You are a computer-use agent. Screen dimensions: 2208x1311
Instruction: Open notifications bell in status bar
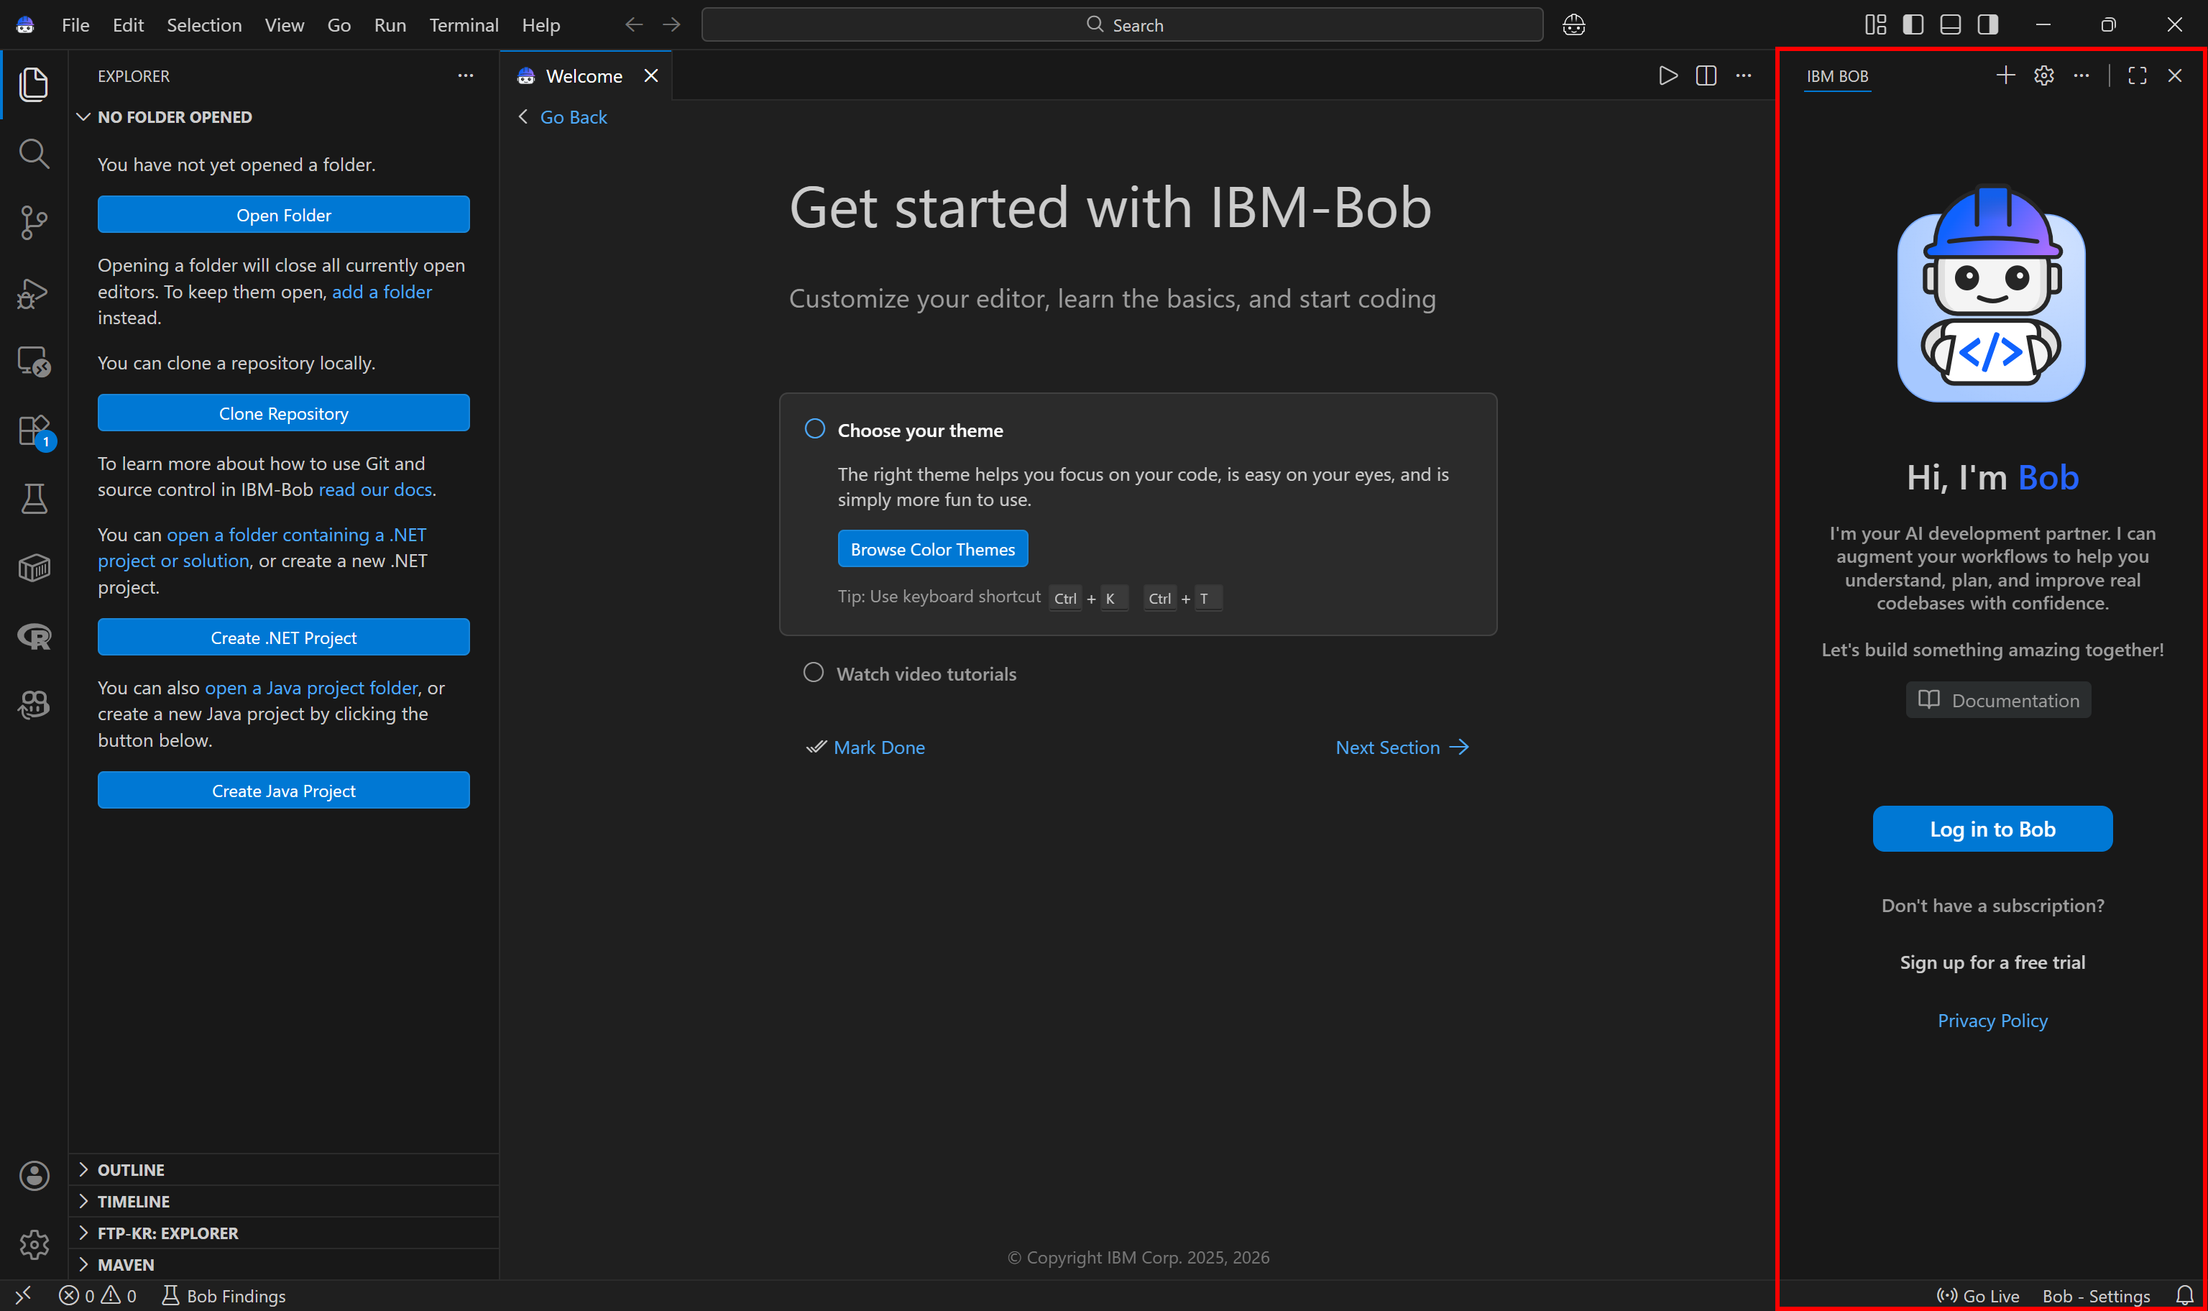point(2184,1295)
